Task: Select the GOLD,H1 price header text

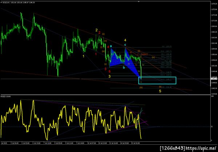Action: coord(19,3)
